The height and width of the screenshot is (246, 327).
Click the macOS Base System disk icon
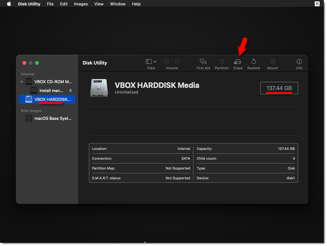28,118
